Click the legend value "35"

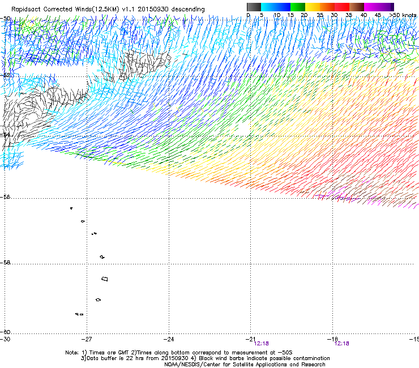point(349,15)
